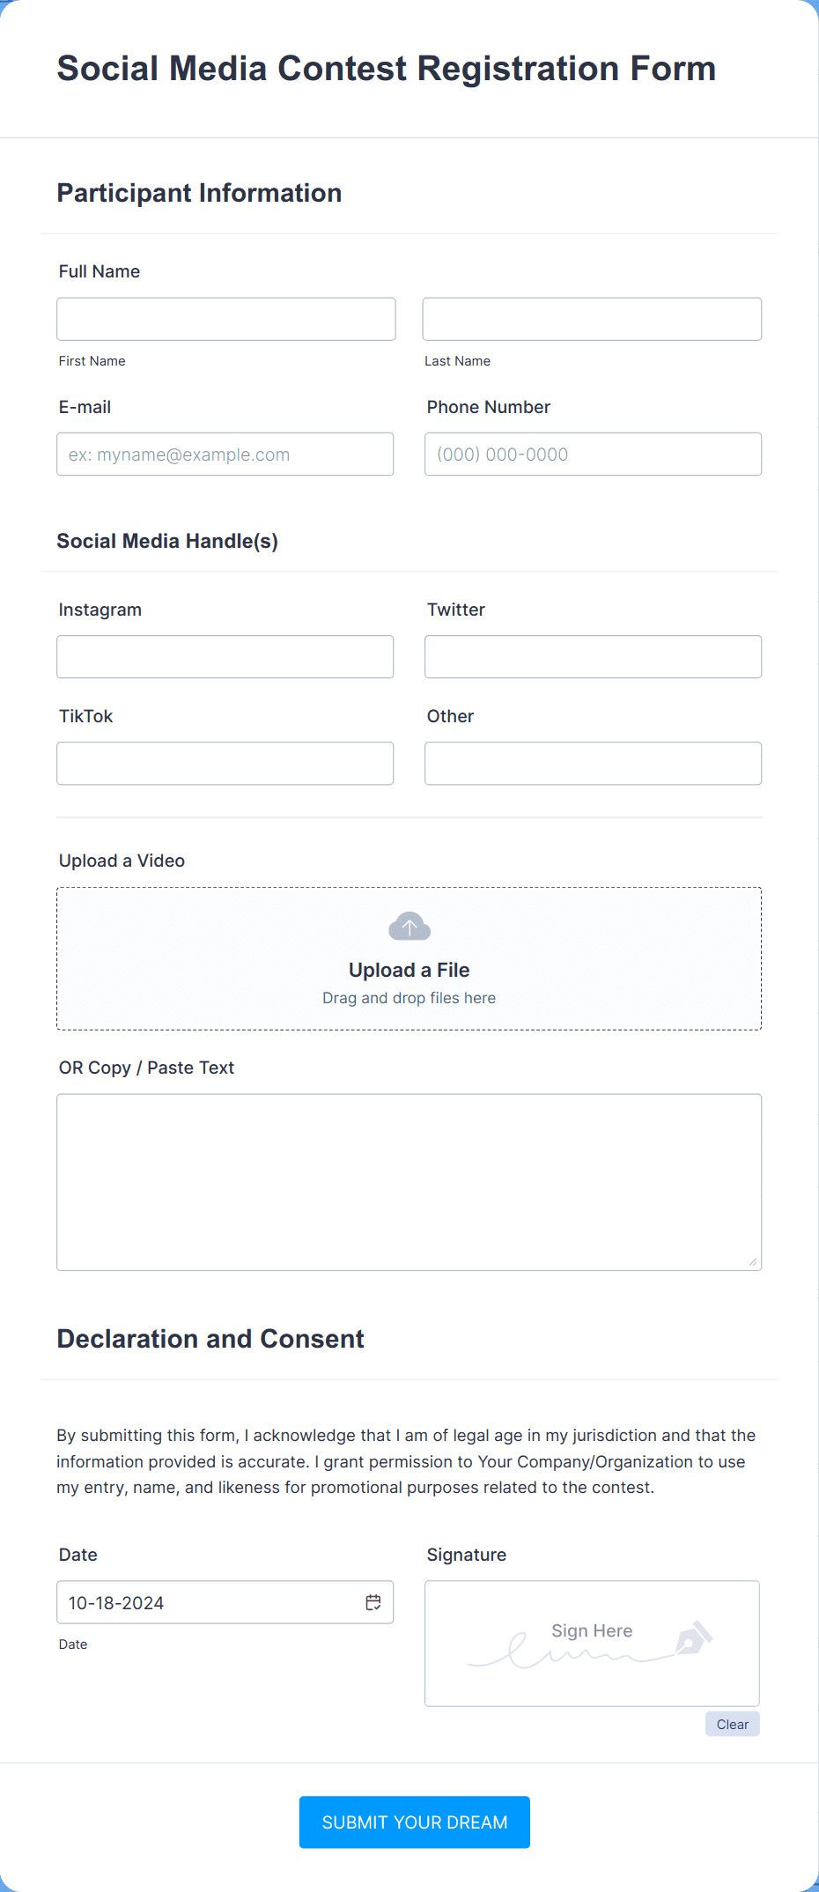
Task: Select the TikTok handle field
Action: click(225, 763)
